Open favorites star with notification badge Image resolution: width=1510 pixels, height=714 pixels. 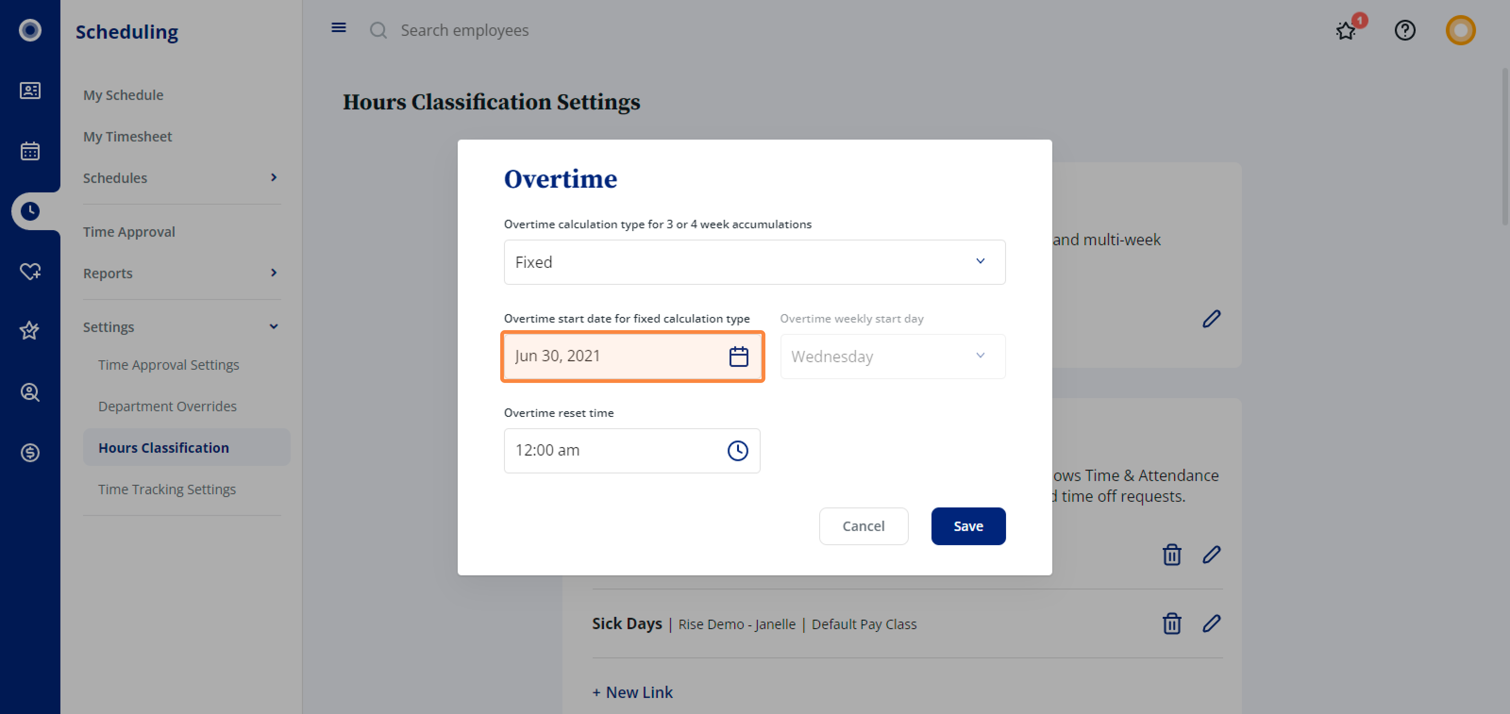1346,29
